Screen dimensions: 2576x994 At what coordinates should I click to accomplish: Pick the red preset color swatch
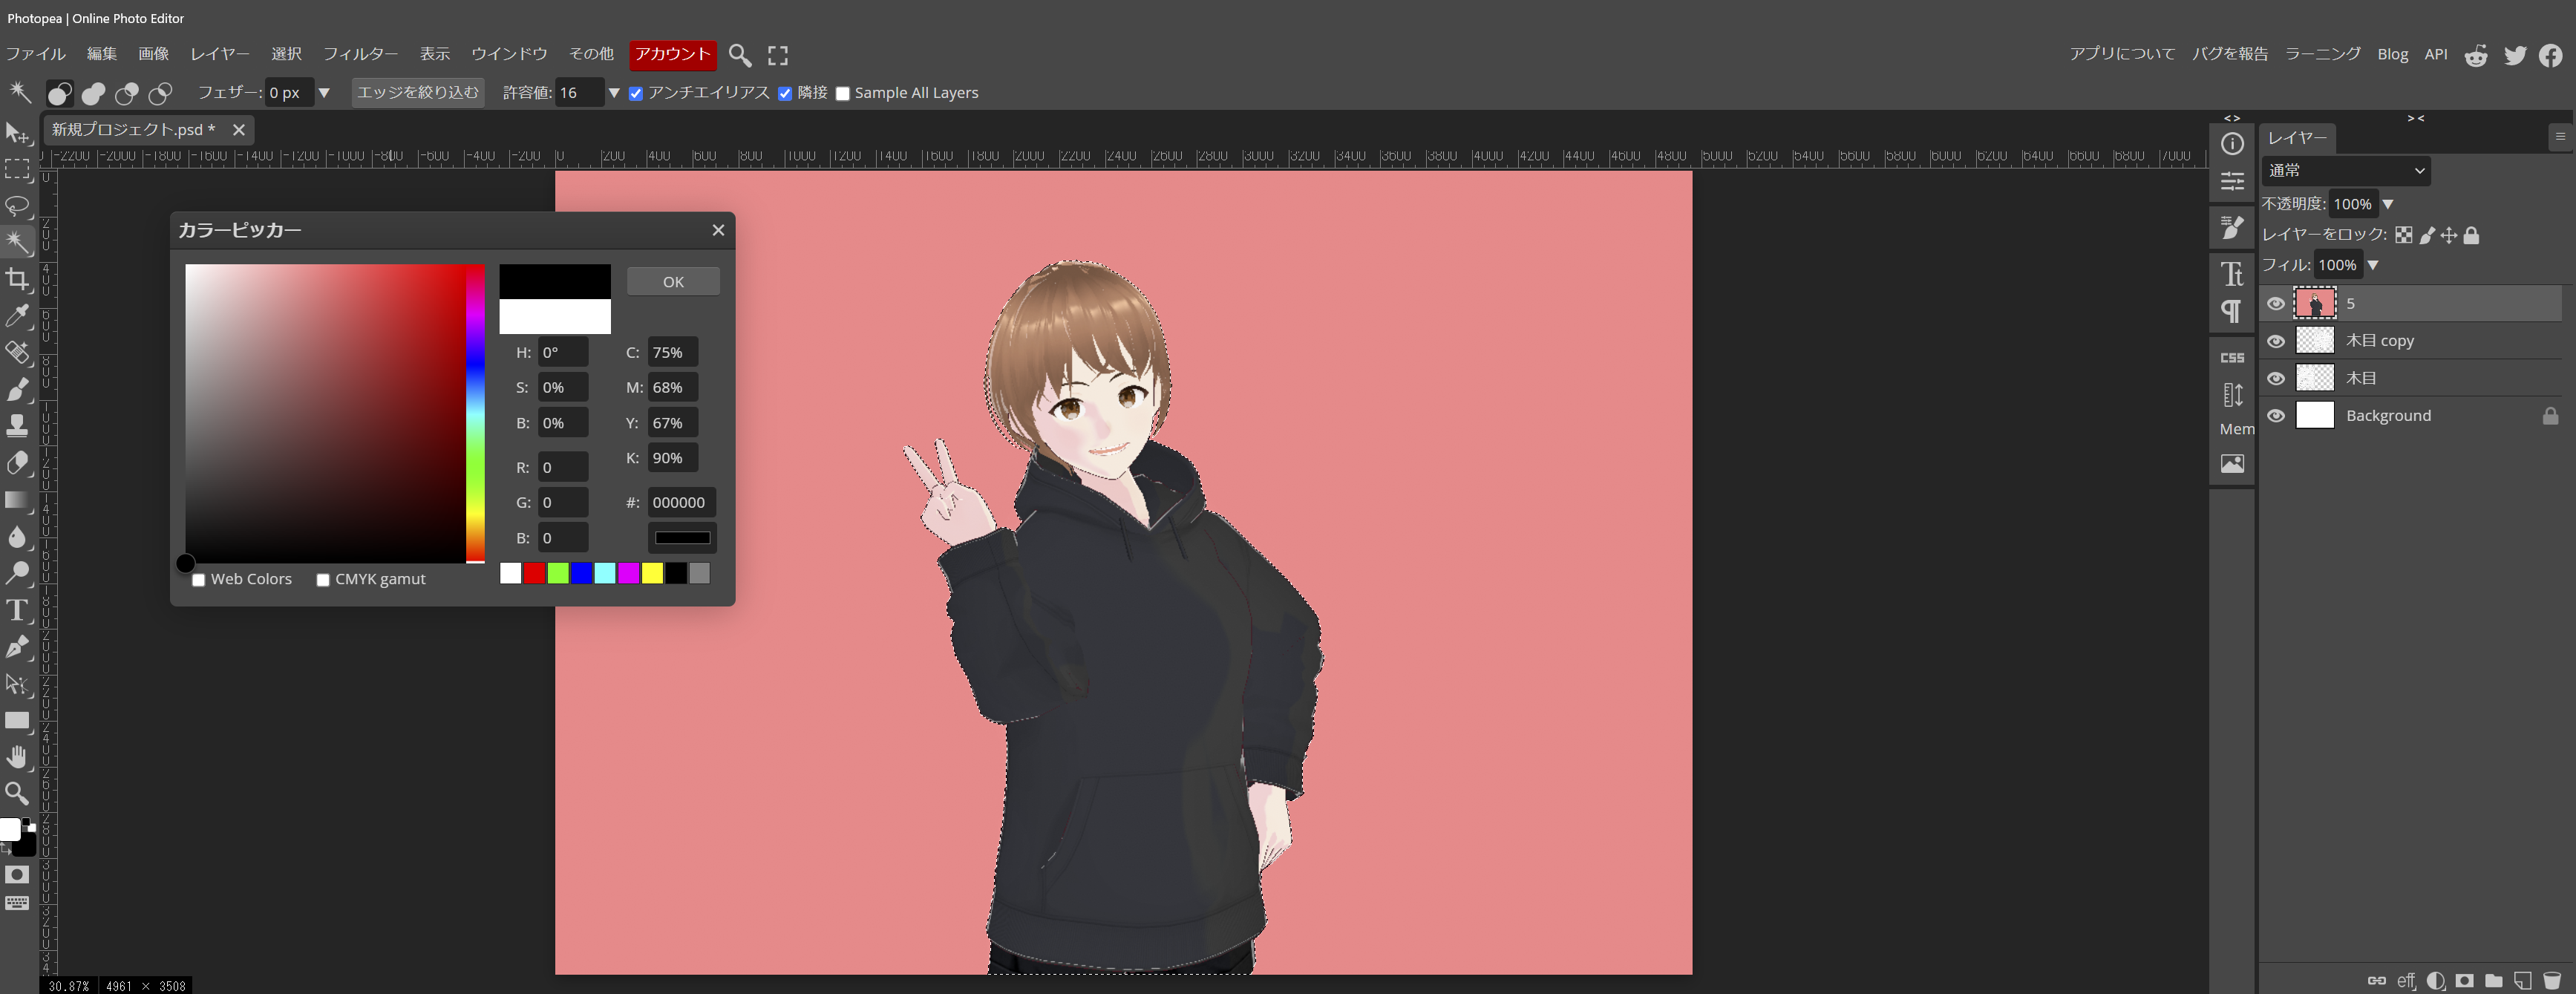(534, 573)
